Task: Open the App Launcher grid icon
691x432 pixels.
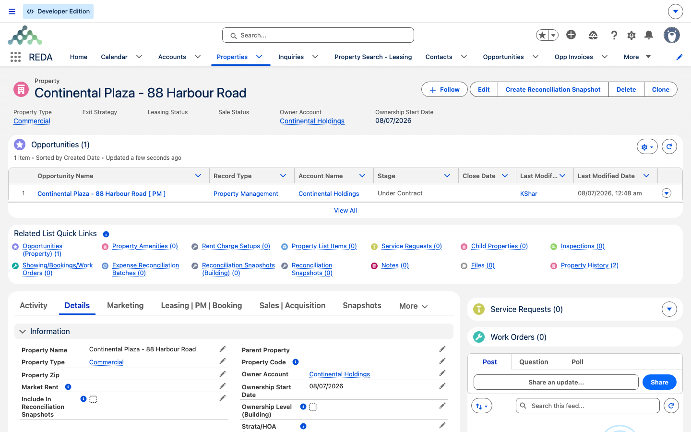Action: pos(15,57)
